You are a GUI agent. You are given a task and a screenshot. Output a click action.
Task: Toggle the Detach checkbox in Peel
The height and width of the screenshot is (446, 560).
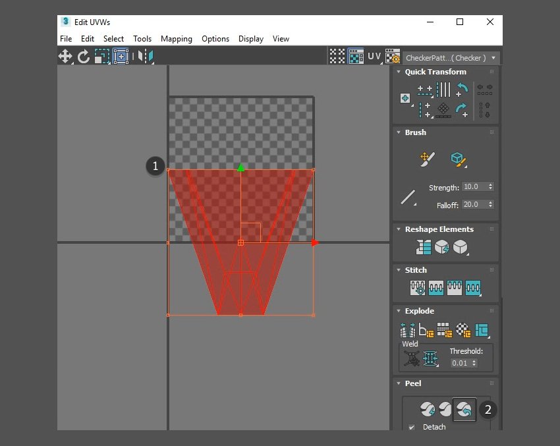[x=412, y=427]
